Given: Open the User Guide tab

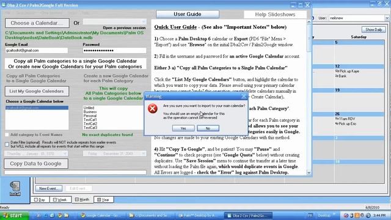Looking at the screenshot, I should (x=188, y=14).
